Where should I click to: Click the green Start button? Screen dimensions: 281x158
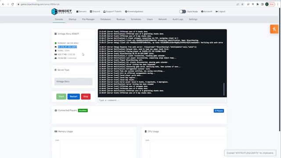pyautogui.click(x=61, y=97)
